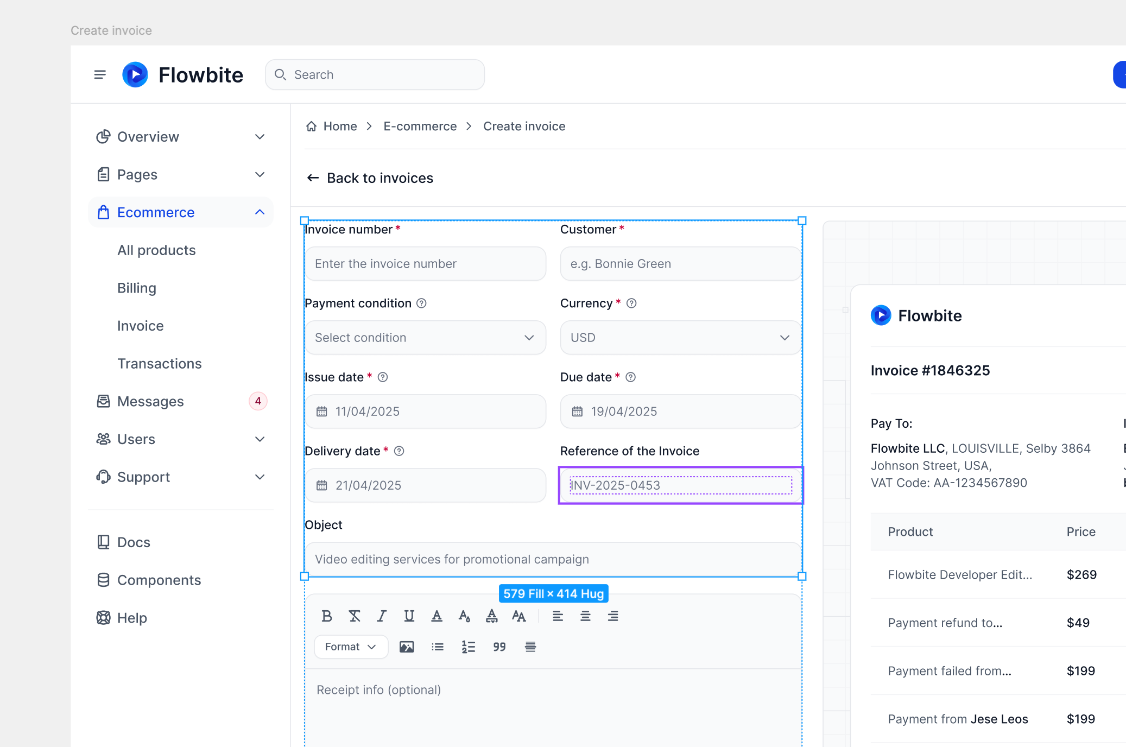Screen dimensions: 1126x747
Task: Insert a numbered list
Action: (x=469, y=647)
